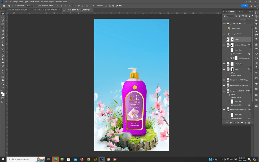Open Illustrator from the taskbar

pos(95,159)
